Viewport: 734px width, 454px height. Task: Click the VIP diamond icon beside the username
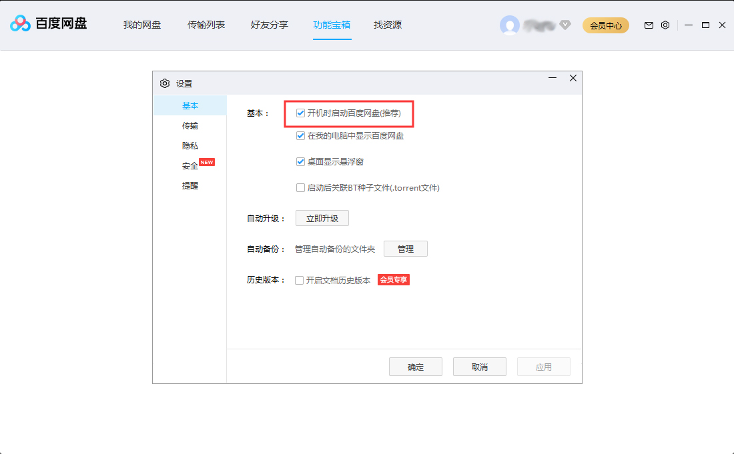tap(565, 25)
